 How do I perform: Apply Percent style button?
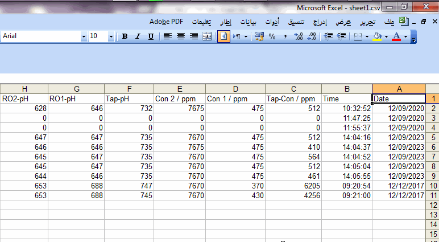click(272, 36)
